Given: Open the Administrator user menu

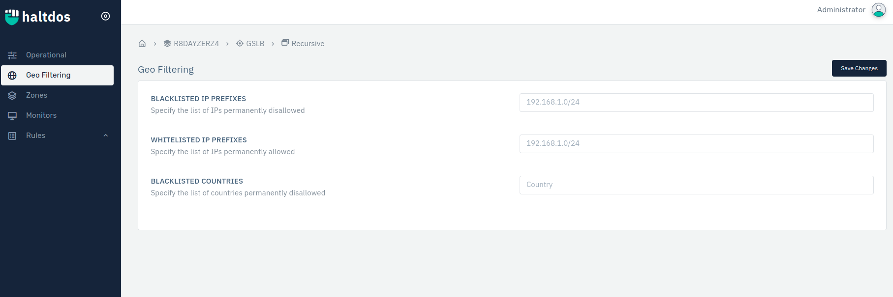Looking at the screenshot, I should pyautogui.click(x=841, y=10).
